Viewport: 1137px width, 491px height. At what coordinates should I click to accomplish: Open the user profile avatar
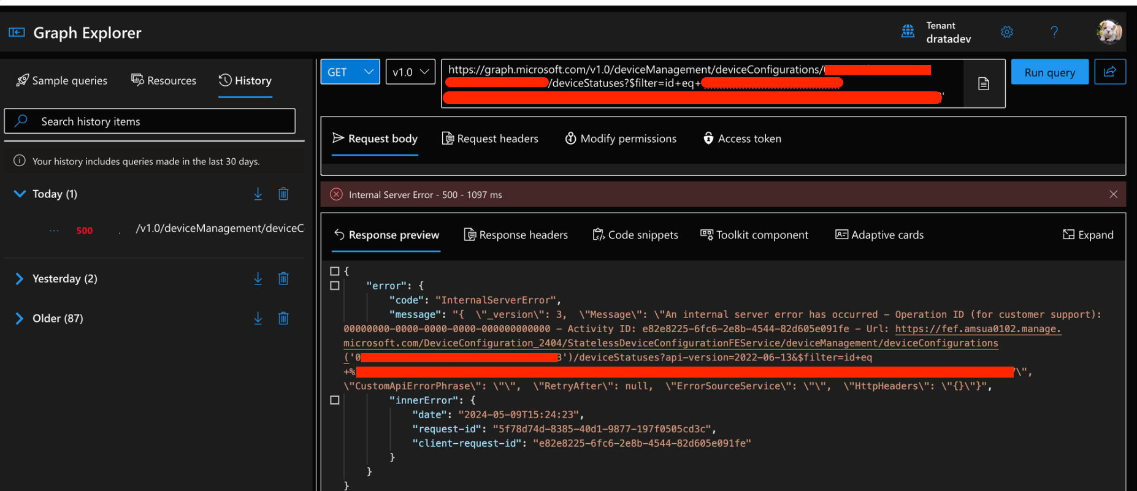(1109, 32)
